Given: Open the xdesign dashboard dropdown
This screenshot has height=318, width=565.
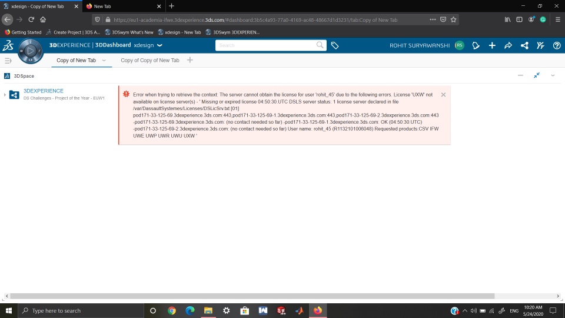Looking at the screenshot, I should pos(159,45).
